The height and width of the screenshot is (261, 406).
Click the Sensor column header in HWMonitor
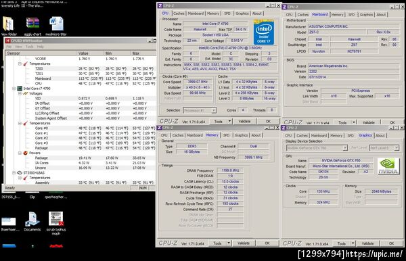click(41, 53)
